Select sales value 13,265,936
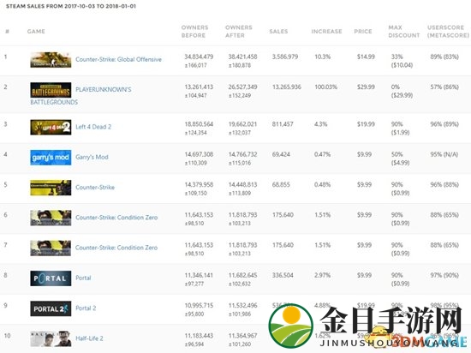 pos(287,87)
